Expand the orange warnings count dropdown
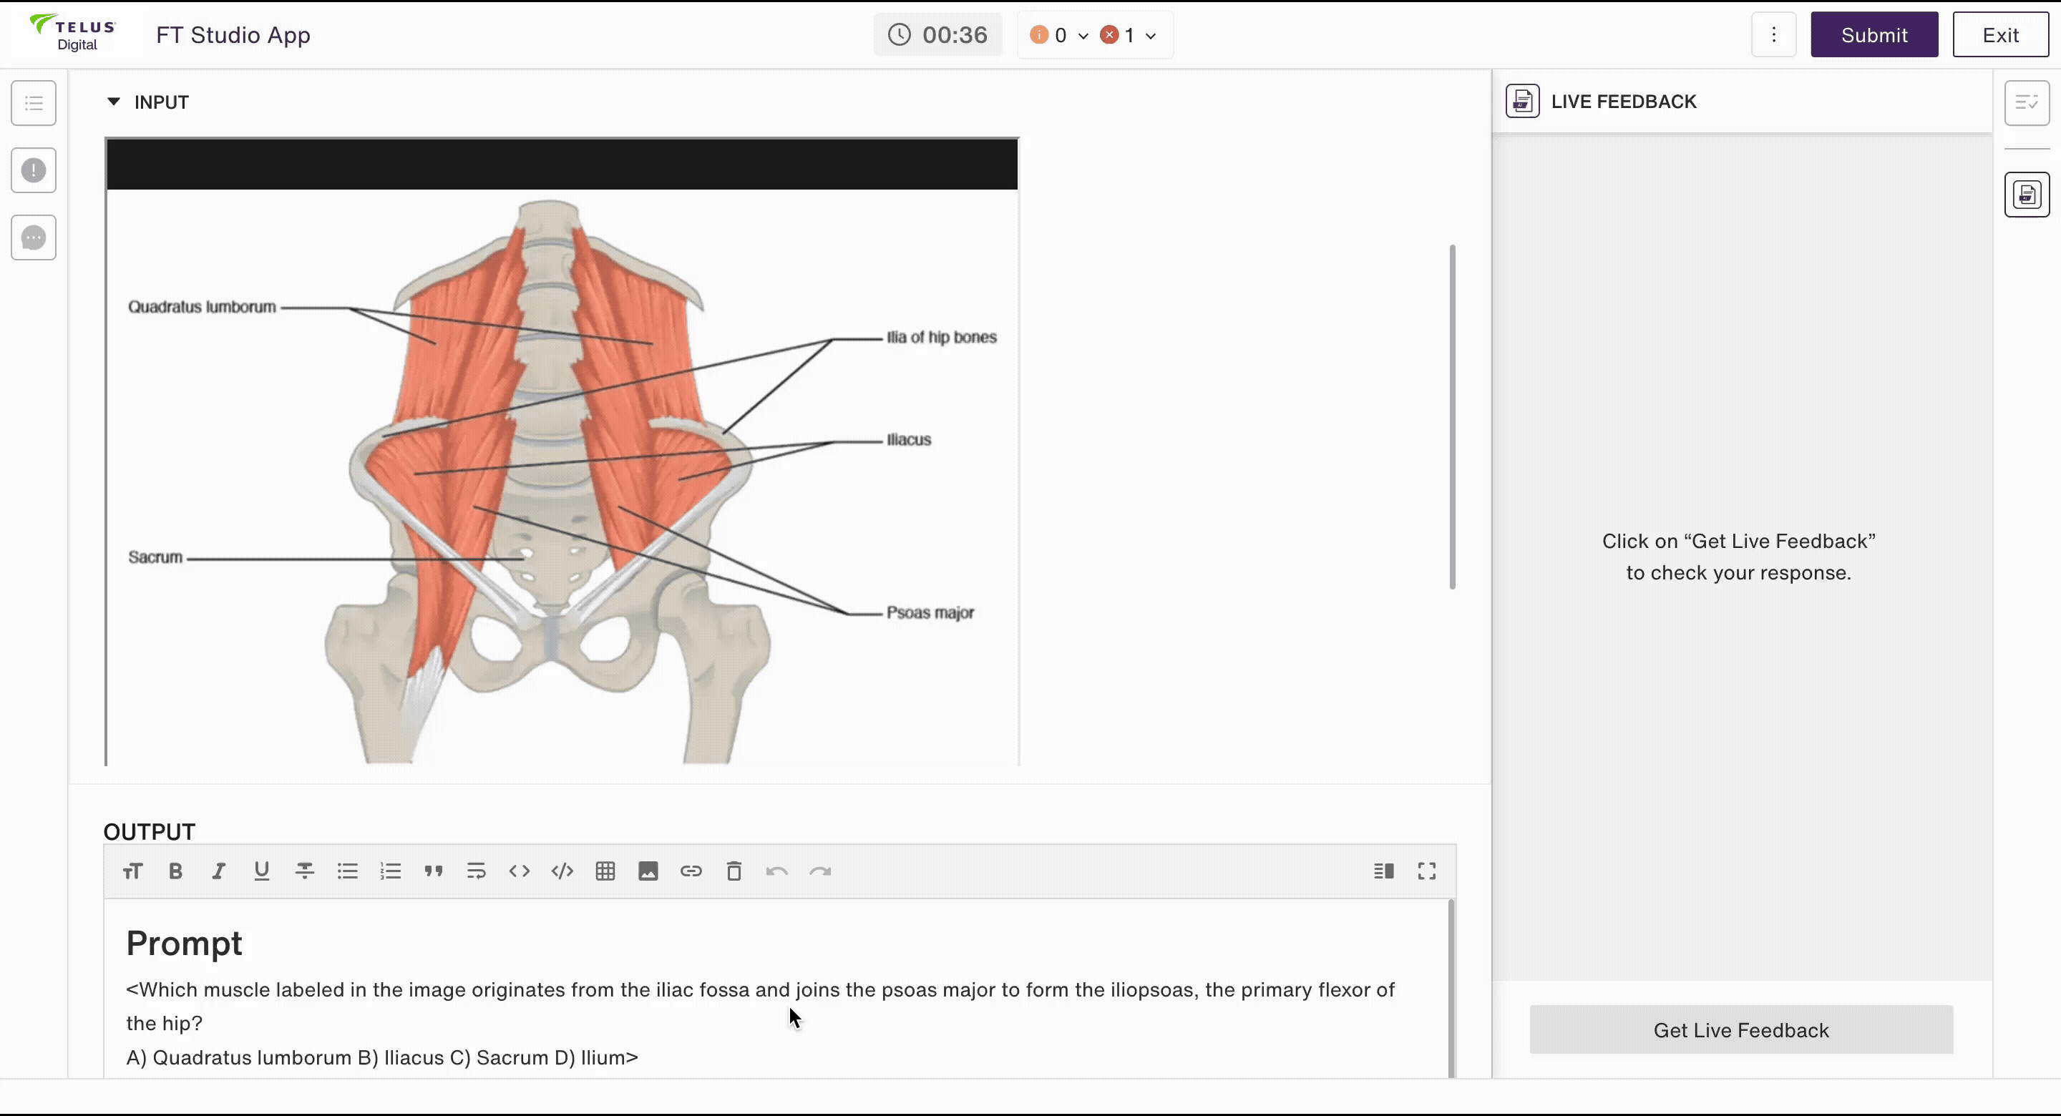2061x1116 pixels. (x=1083, y=35)
